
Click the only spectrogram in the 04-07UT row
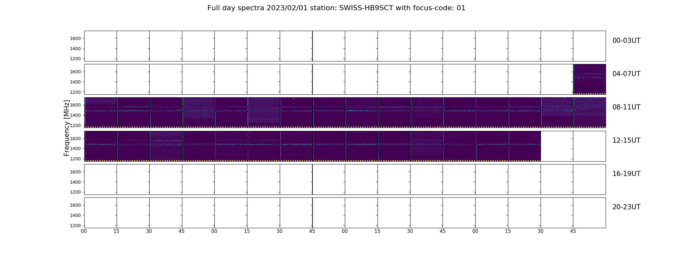tap(590, 79)
